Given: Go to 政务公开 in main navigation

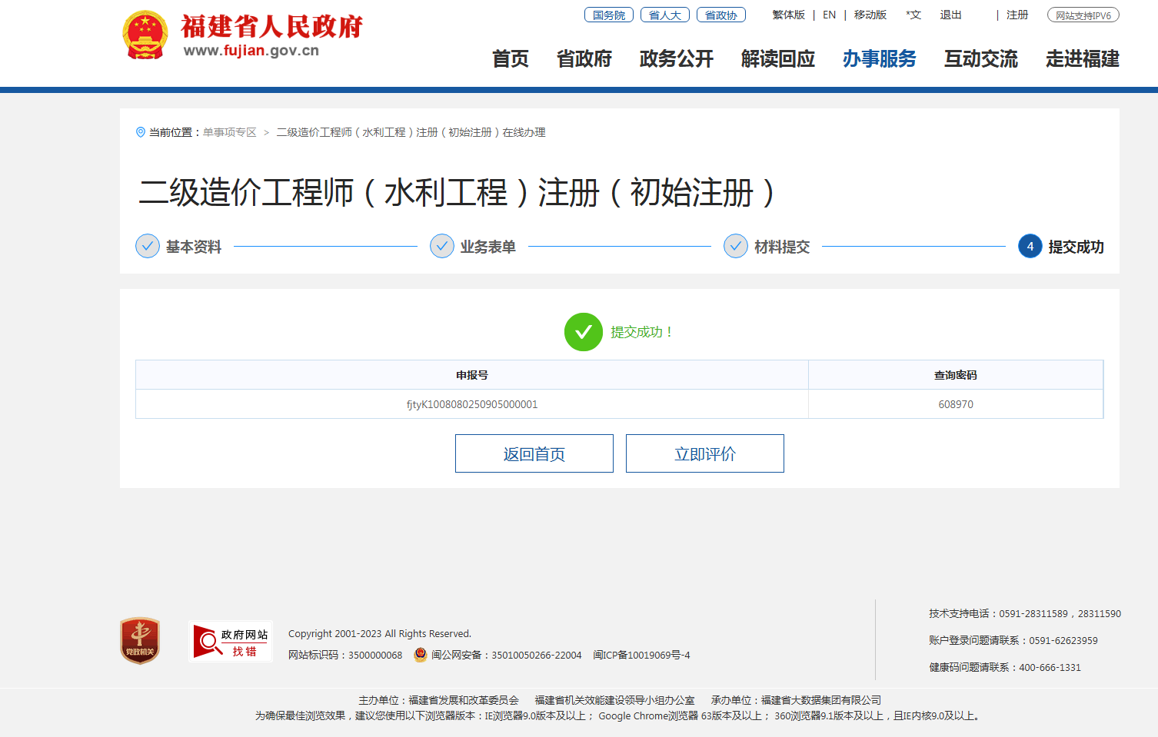Looking at the screenshot, I should tap(676, 59).
